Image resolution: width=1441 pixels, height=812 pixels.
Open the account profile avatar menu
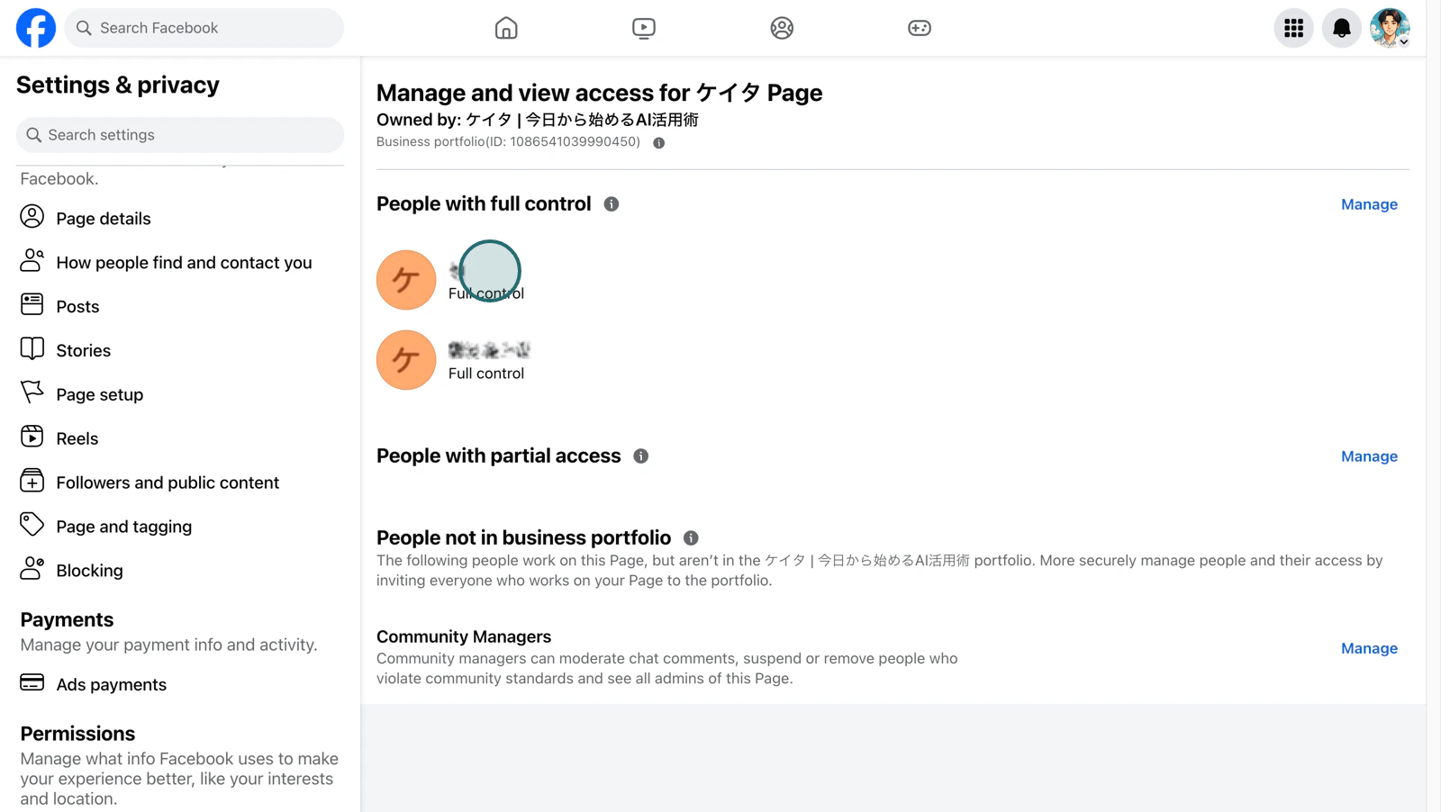click(x=1390, y=28)
